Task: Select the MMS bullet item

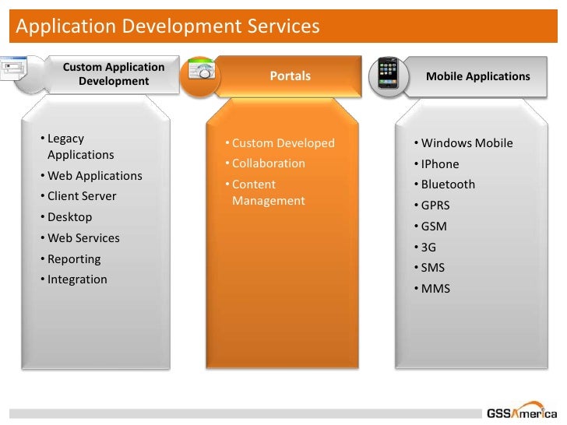Action: click(x=432, y=288)
